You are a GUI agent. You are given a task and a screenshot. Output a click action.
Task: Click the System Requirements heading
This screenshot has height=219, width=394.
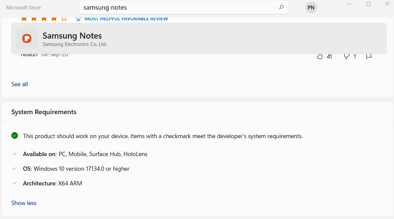tap(44, 112)
